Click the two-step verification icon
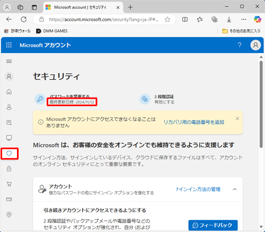Viewport: 265px width, 232px height. click(x=145, y=99)
